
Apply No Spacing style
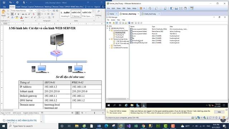click(x=87, y=14)
